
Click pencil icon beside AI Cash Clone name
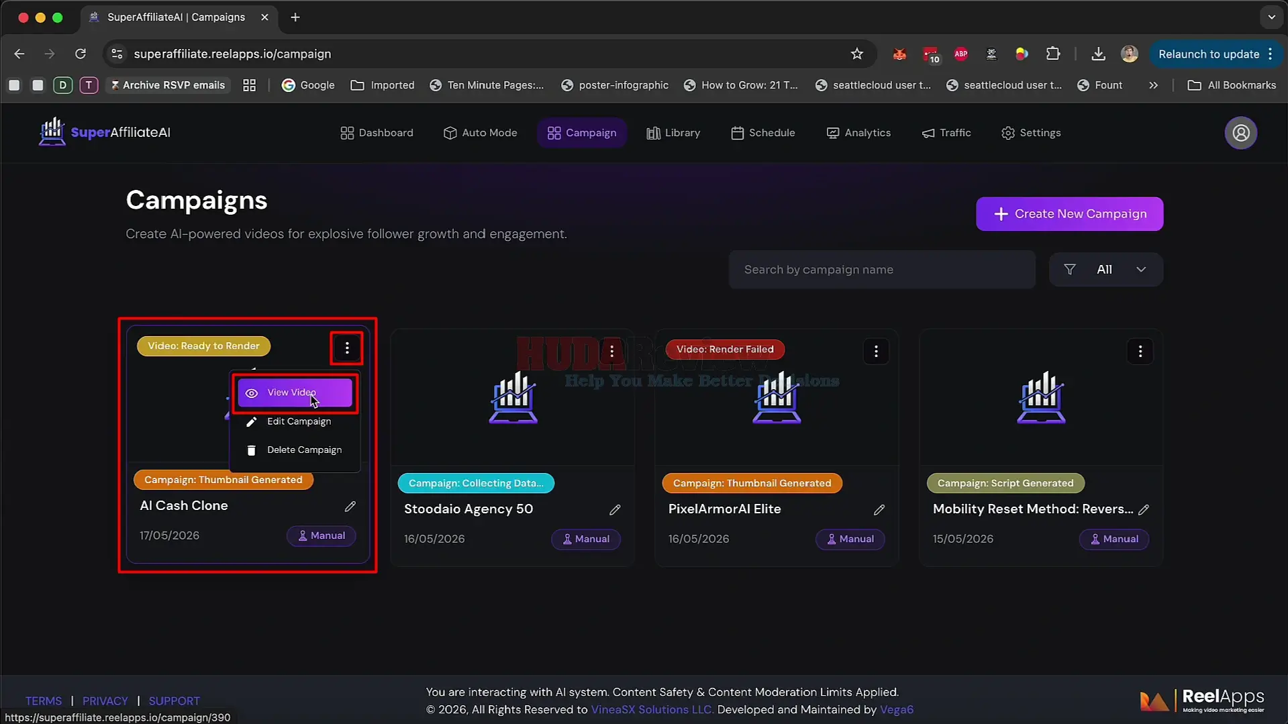pyautogui.click(x=350, y=507)
